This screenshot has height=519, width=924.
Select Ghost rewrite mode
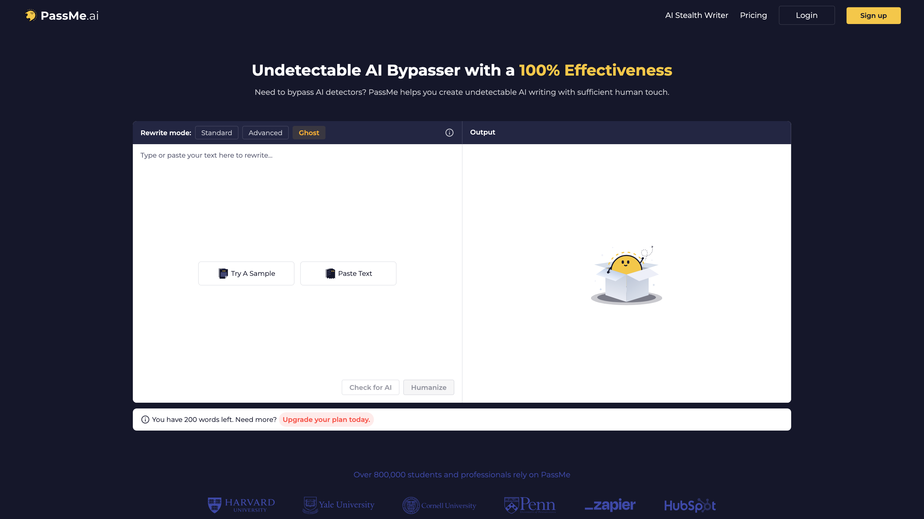click(308, 133)
